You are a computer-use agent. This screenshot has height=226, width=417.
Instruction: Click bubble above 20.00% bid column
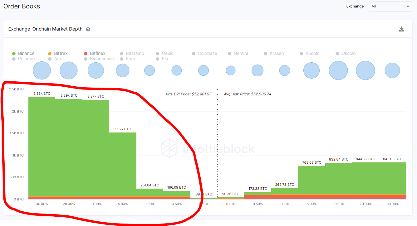[x=69, y=70]
